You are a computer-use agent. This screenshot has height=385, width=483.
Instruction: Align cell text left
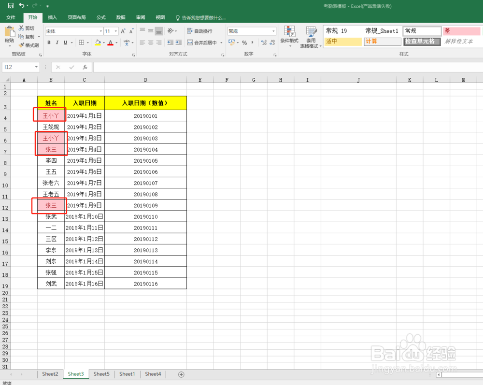click(x=142, y=43)
